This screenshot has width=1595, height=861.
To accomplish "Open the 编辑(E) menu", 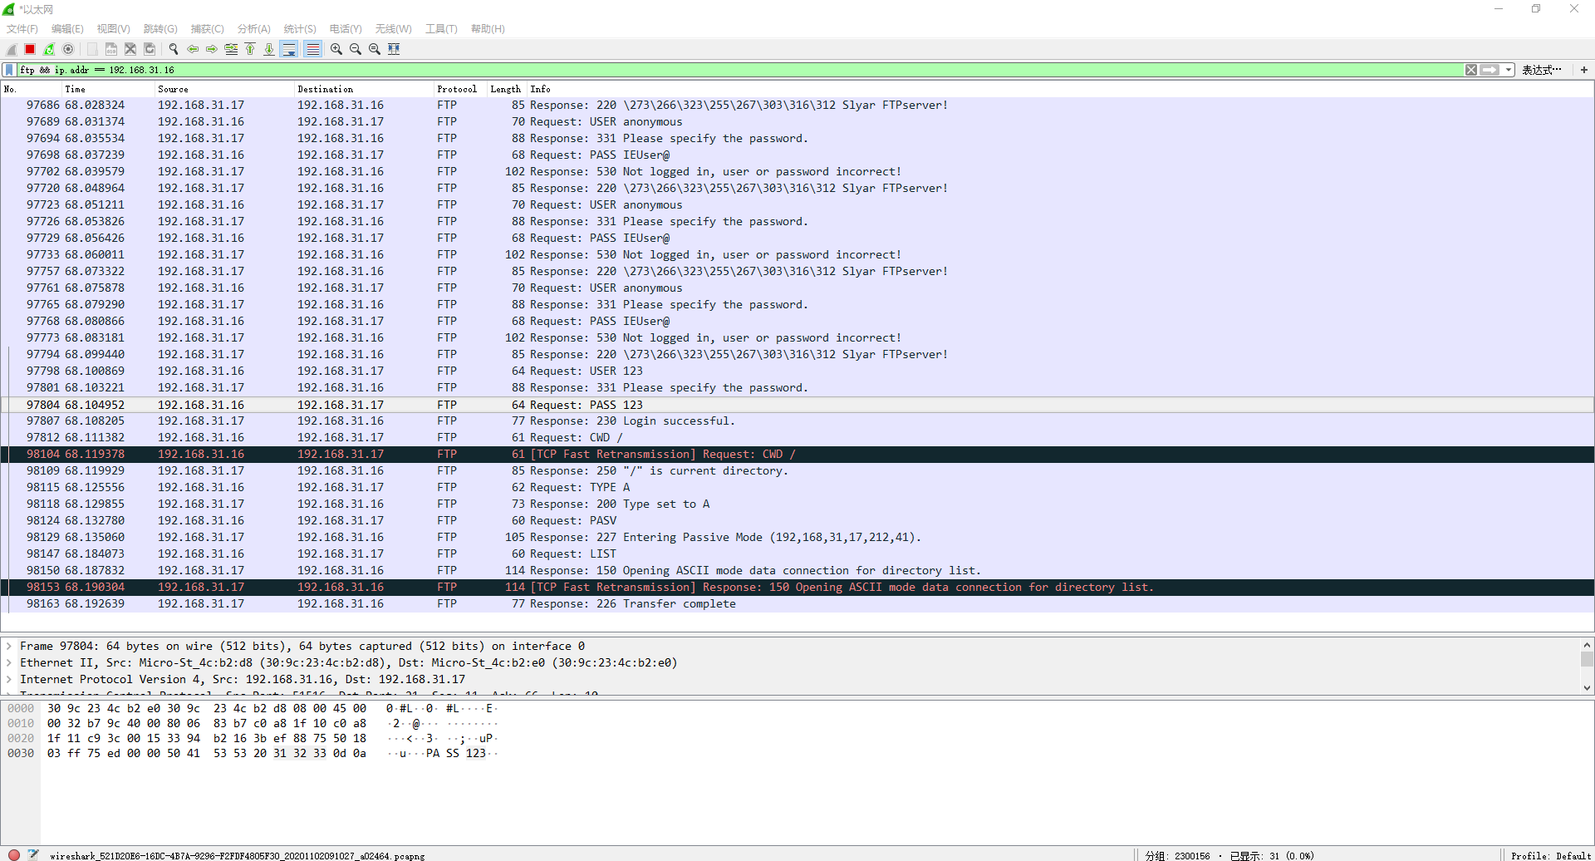I will 67,29.
